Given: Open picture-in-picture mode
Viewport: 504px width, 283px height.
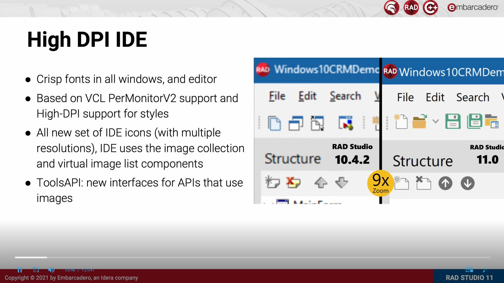Looking at the screenshot, I should pos(469,270).
